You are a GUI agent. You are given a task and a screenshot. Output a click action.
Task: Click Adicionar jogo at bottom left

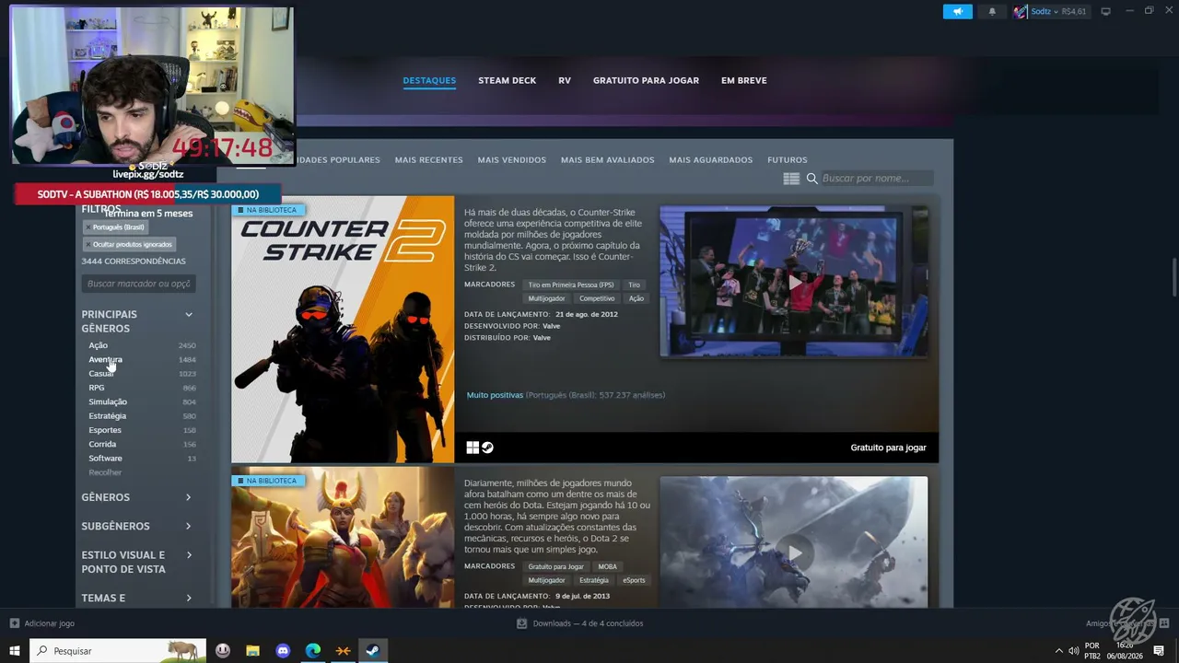tap(42, 623)
